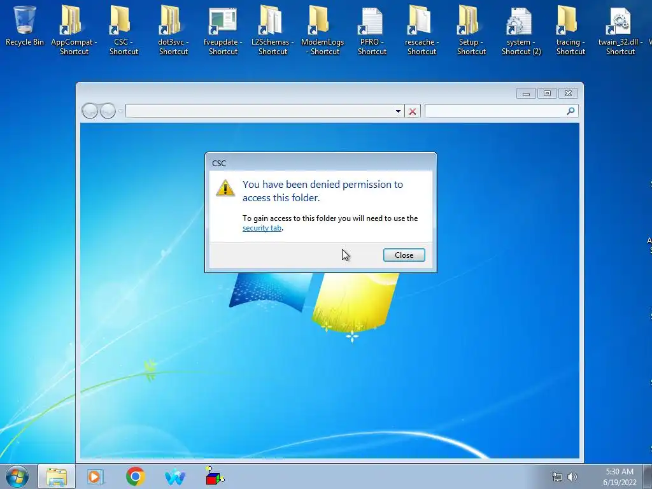652x489 pixels.
Task: Click the Close button in CSC dialog
Action: [x=404, y=255]
